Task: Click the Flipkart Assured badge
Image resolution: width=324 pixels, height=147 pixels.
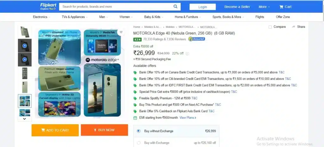Action: point(196,39)
